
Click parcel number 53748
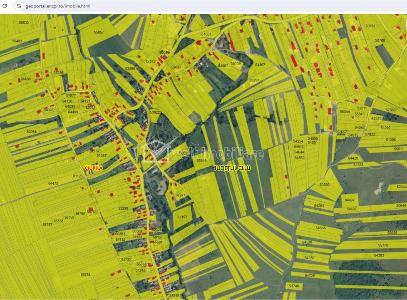point(294,286)
